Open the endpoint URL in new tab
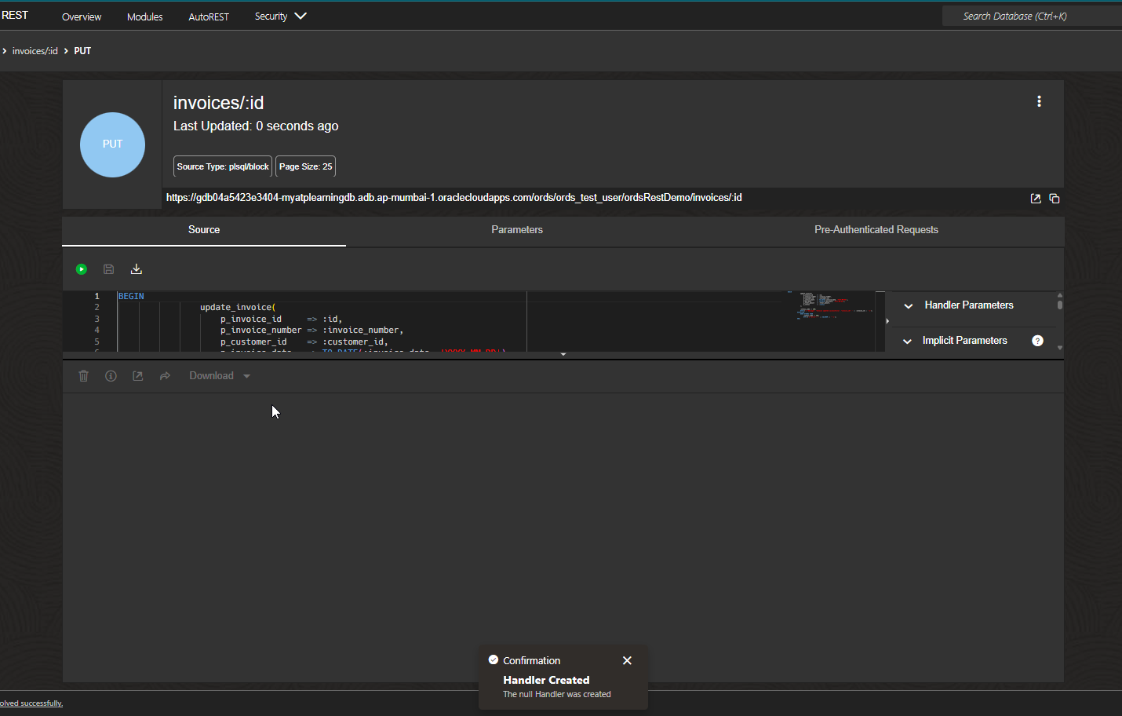The image size is (1122, 716). click(1035, 198)
